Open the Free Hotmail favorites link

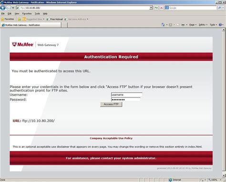(55, 19)
